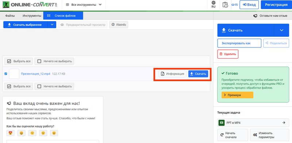This screenshot has width=292, height=143.
Task: Click Изменить параметры button
Action: click(x=269, y=135)
